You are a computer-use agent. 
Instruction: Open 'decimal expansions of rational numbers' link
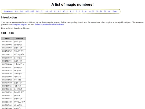49,24
